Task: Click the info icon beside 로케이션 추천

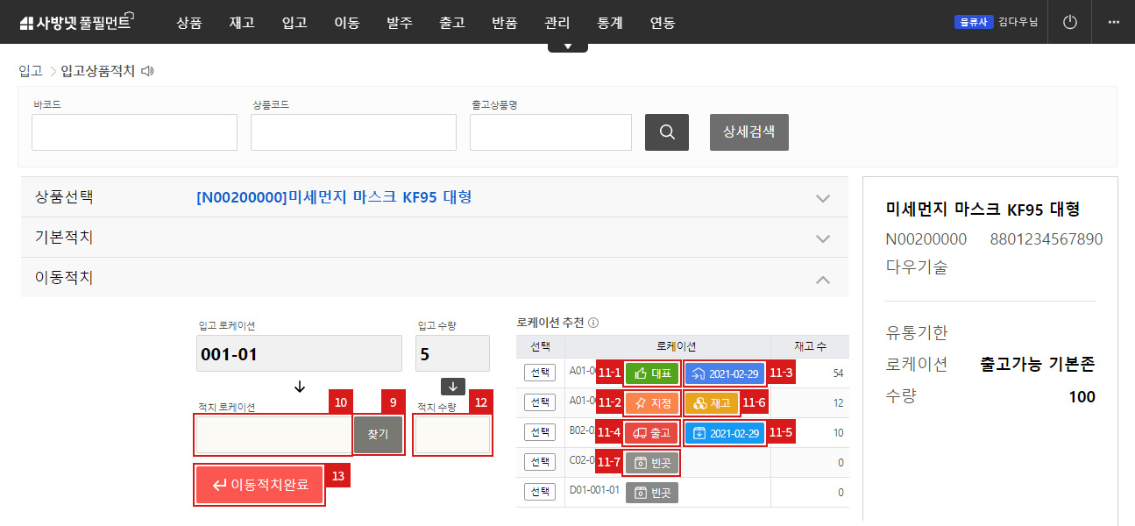Action: [594, 322]
